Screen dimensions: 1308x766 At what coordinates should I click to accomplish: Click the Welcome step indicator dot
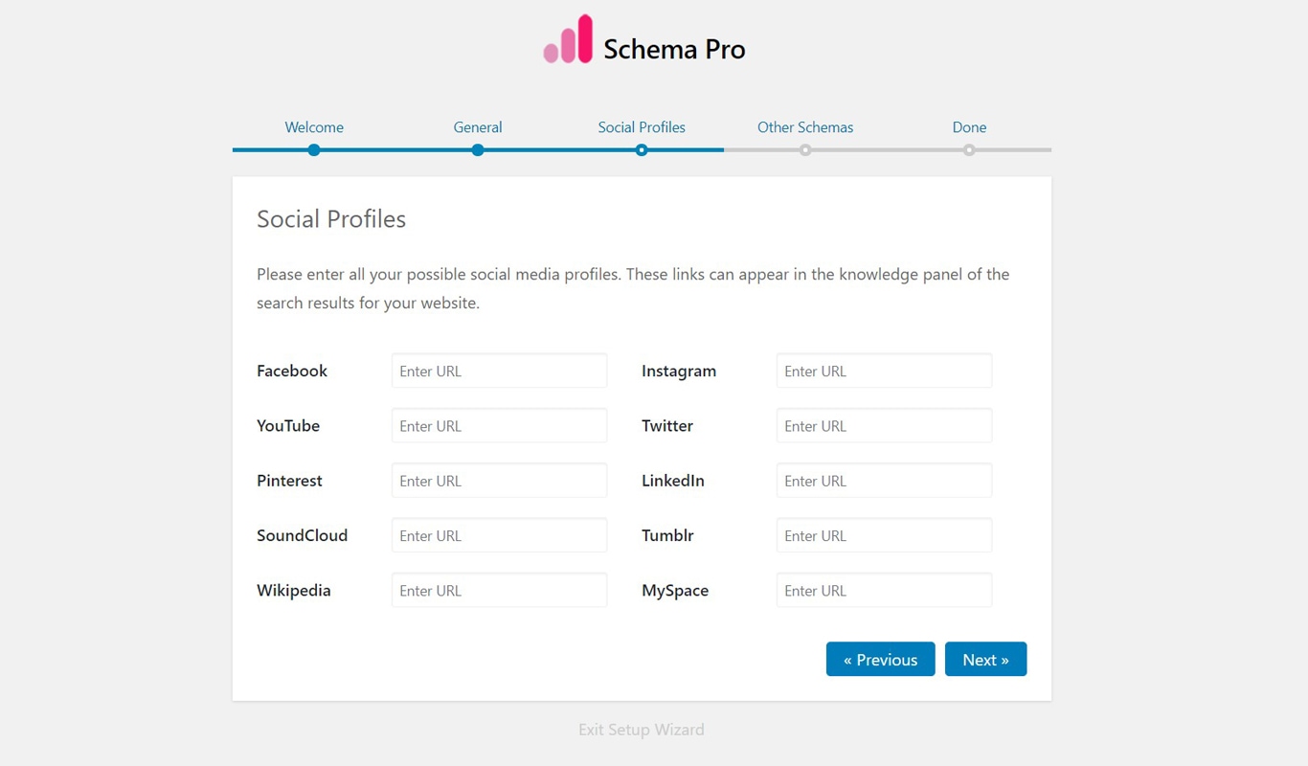tap(314, 149)
